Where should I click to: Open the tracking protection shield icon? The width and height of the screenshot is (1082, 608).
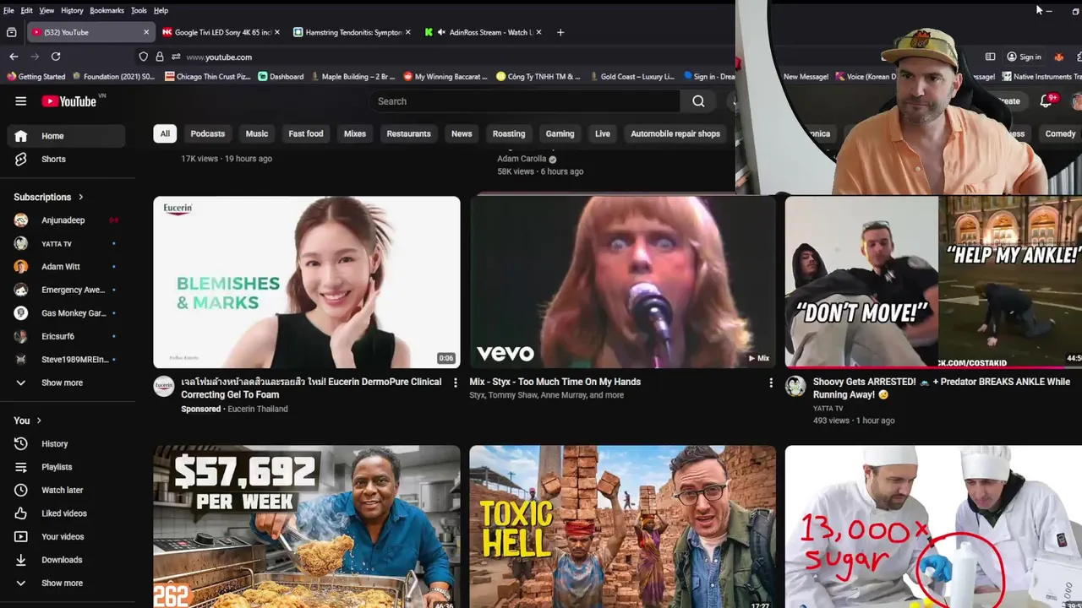144,57
